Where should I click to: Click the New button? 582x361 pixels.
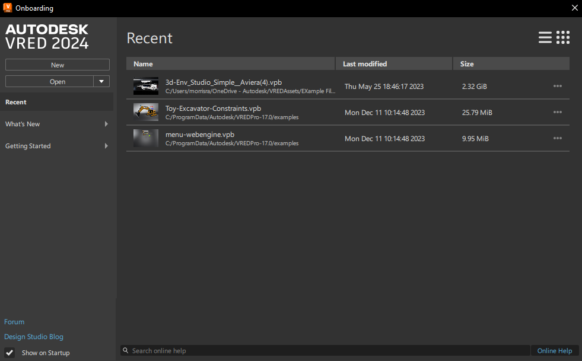[x=58, y=65]
